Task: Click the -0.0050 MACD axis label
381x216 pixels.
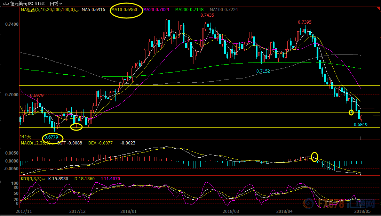Action: point(11,168)
